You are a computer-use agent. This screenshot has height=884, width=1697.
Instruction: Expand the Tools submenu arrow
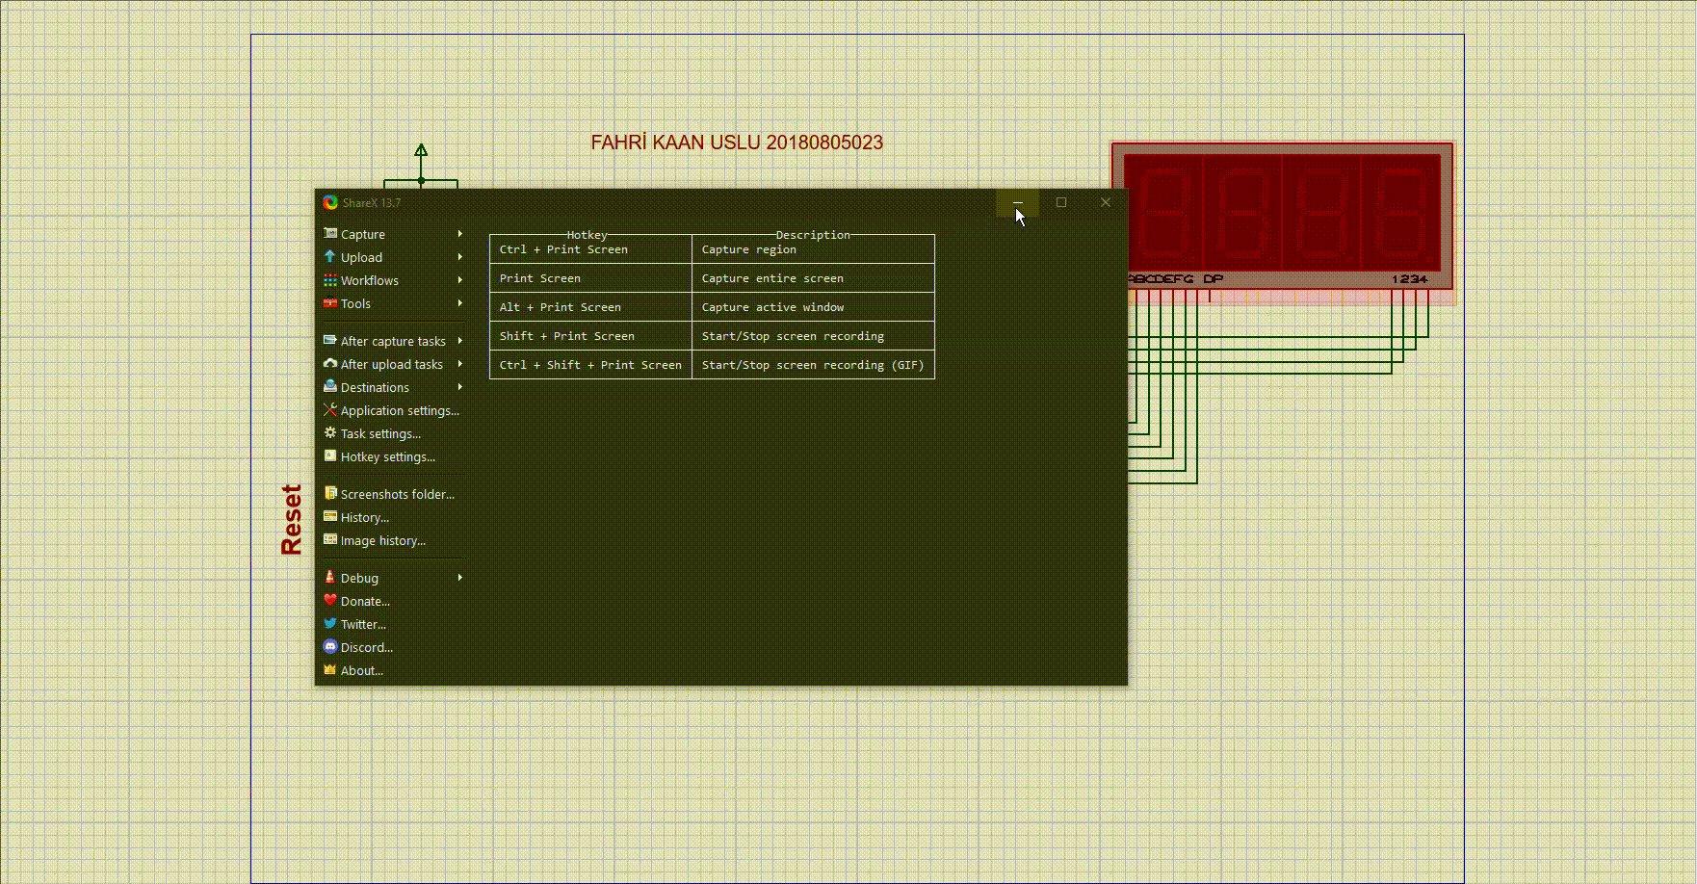tap(460, 303)
